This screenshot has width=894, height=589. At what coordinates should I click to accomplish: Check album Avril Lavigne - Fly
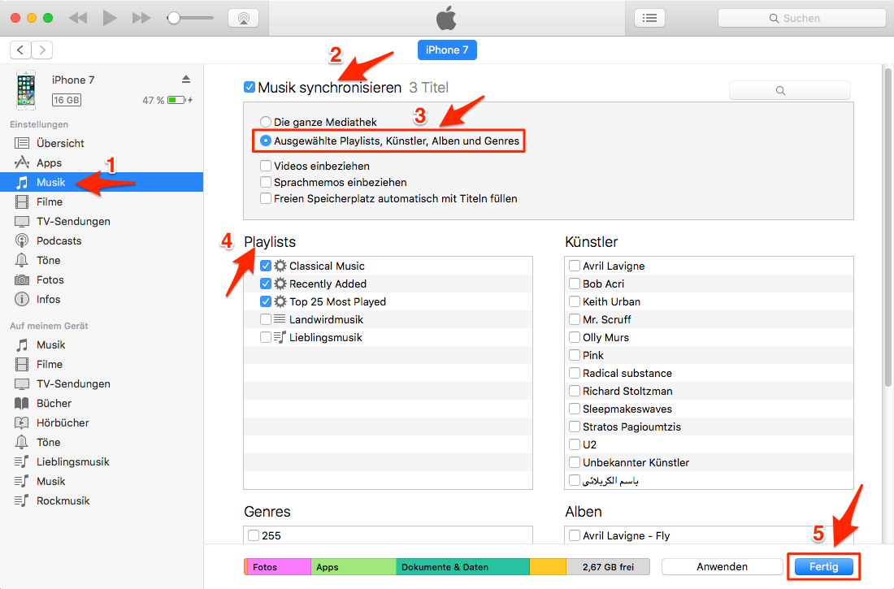click(x=574, y=535)
